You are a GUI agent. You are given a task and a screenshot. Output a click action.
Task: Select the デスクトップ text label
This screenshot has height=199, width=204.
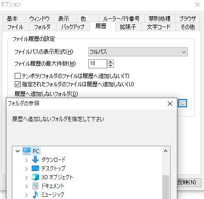click(53, 169)
